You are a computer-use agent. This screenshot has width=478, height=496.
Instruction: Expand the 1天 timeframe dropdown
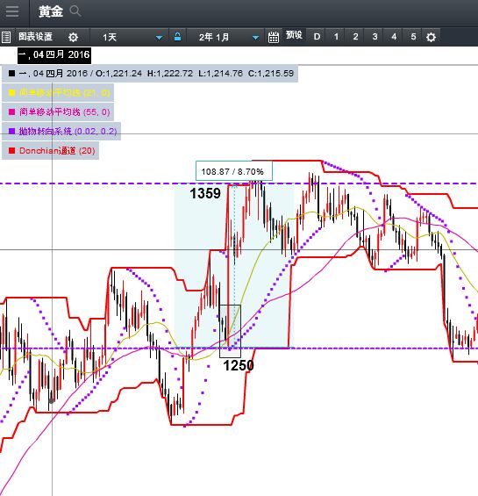tap(159, 38)
